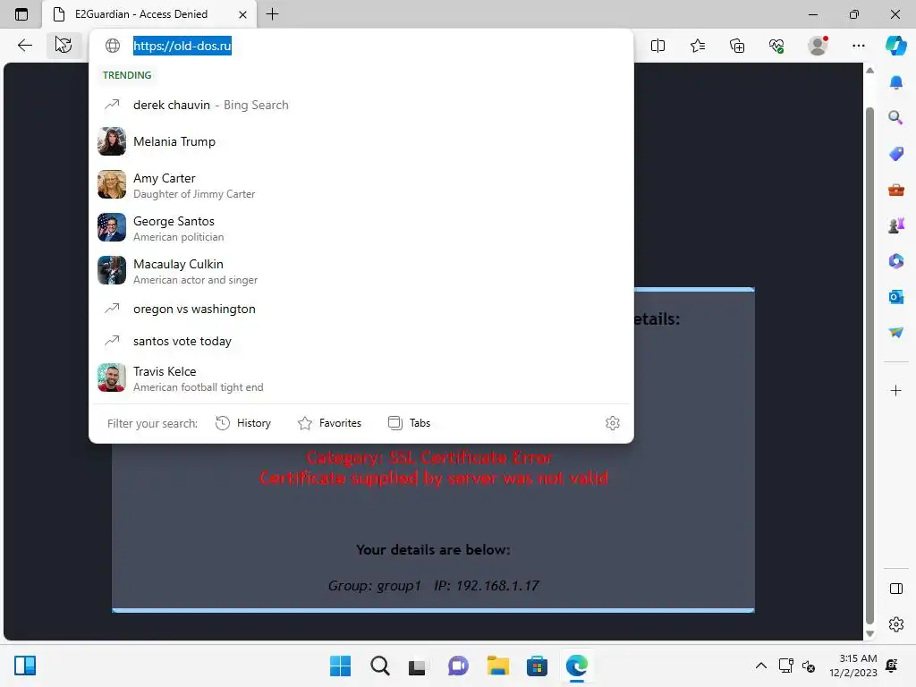This screenshot has width=916, height=687.
Task: Click the Edge taskbar icon
Action: tap(577, 666)
